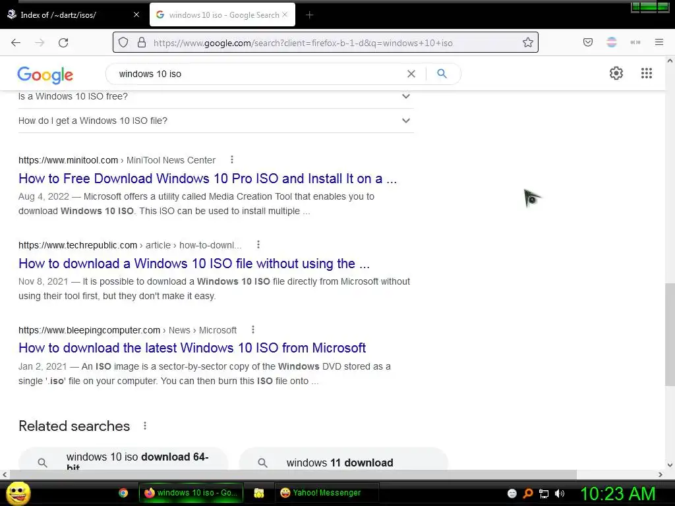The image size is (675, 506).
Task: Open the shield tracking protection panel
Action: pos(123,43)
